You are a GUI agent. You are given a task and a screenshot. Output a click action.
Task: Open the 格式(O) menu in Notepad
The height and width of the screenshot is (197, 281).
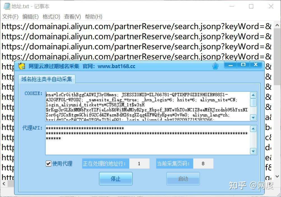pyautogui.click(x=51, y=17)
